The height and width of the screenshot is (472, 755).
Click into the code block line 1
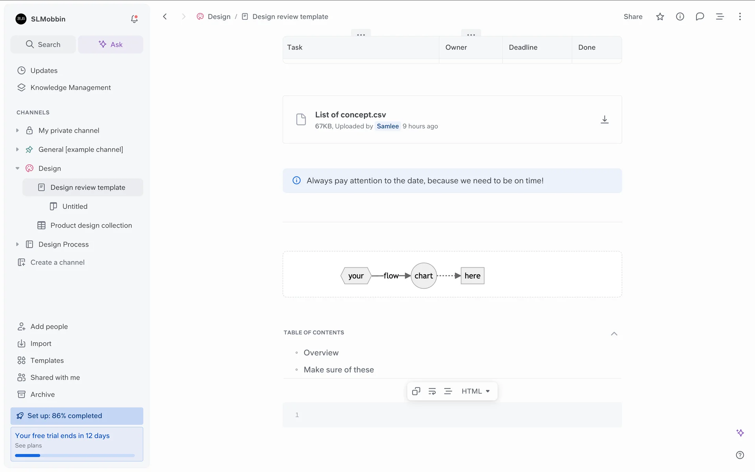[452, 415]
